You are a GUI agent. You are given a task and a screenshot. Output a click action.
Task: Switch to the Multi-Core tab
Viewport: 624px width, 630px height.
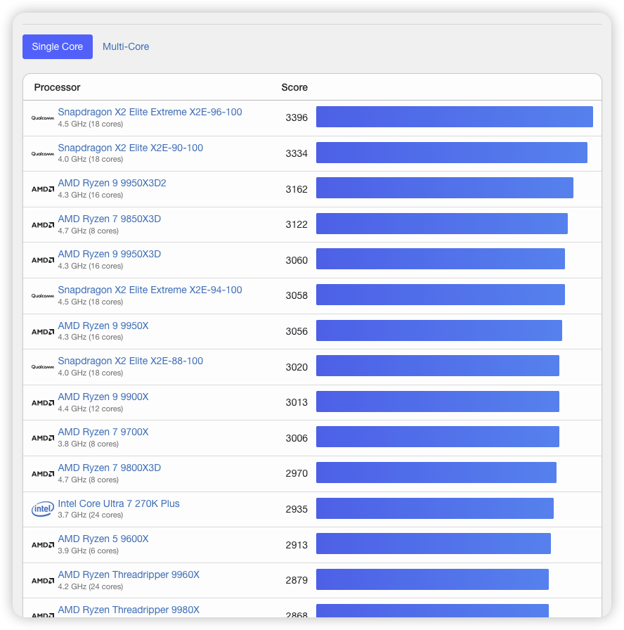[x=126, y=46]
